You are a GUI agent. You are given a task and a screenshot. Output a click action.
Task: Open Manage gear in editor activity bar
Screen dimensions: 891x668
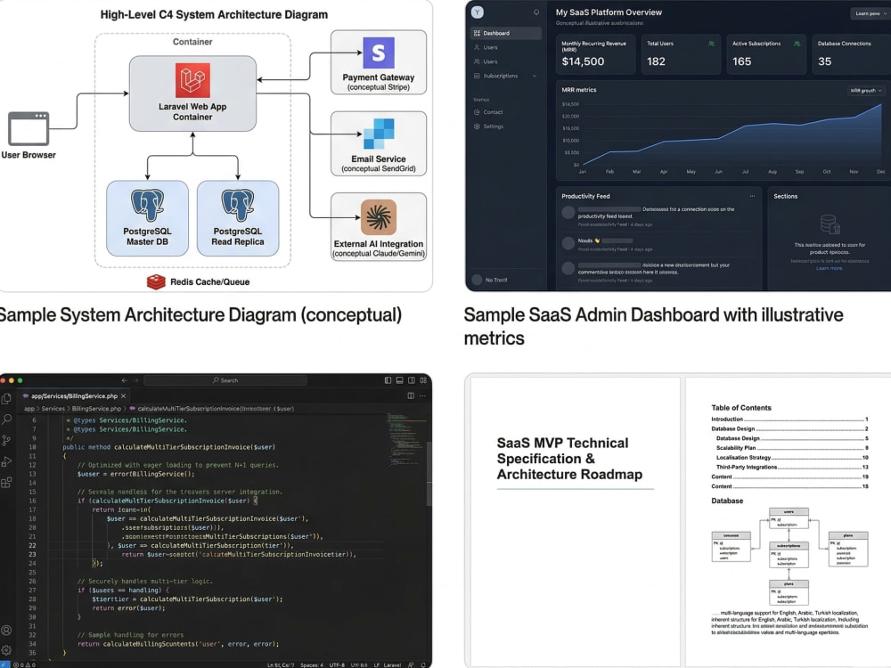point(6,650)
